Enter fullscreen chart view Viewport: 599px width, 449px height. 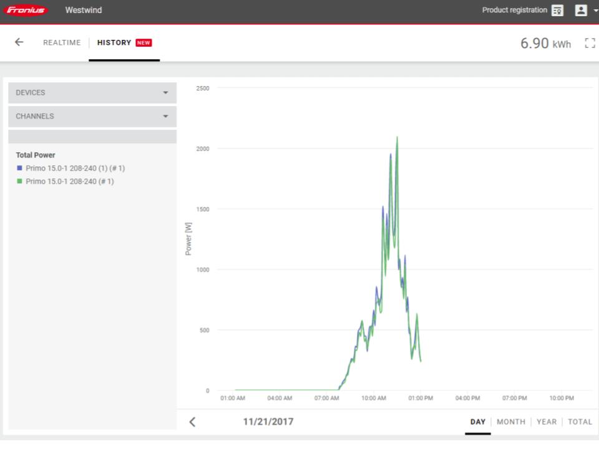(x=589, y=43)
